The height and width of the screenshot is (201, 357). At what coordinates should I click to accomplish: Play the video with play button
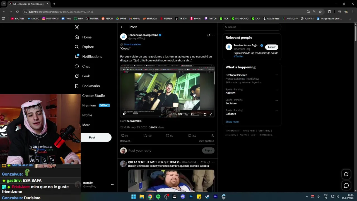(x=124, y=114)
